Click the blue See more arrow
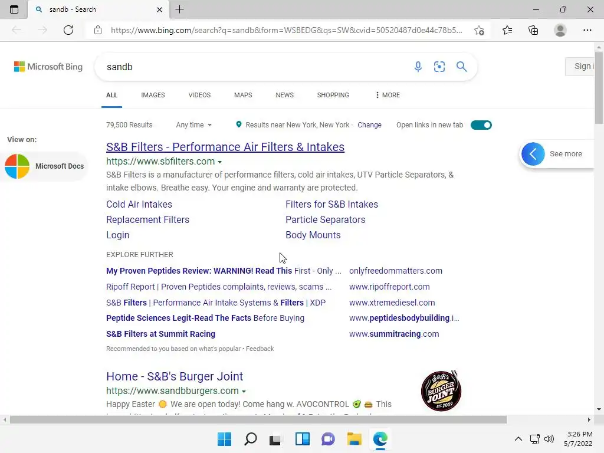This screenshot has height=453, width=604. 533,154
